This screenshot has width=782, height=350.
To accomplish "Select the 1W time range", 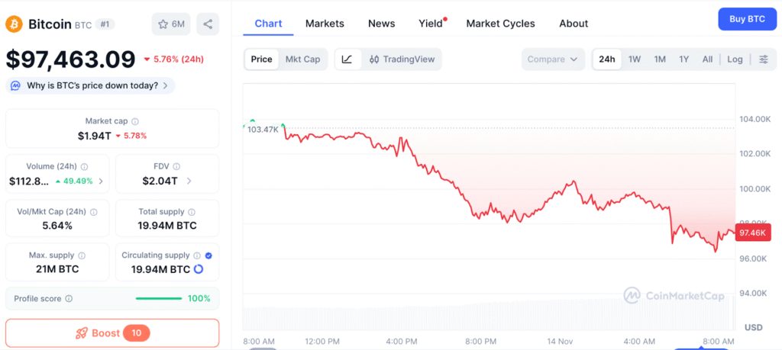I will point(635,59).
